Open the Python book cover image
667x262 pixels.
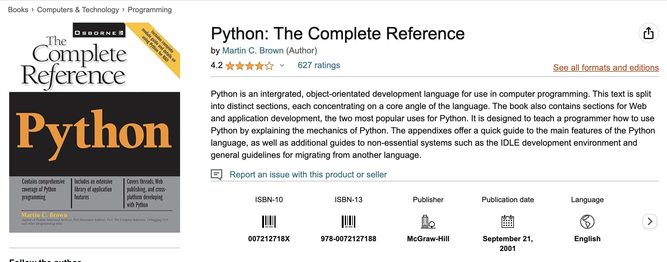[95, 128]
